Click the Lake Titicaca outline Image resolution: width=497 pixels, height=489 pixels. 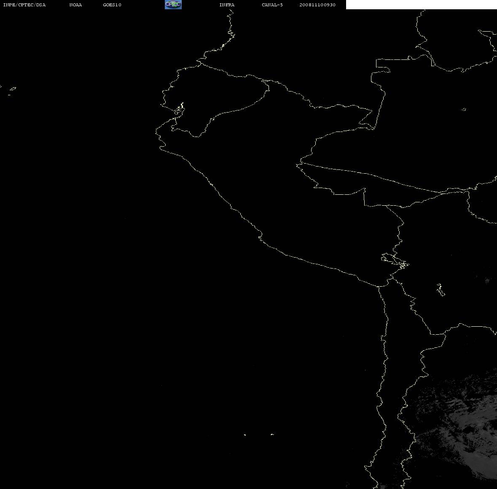395,261
